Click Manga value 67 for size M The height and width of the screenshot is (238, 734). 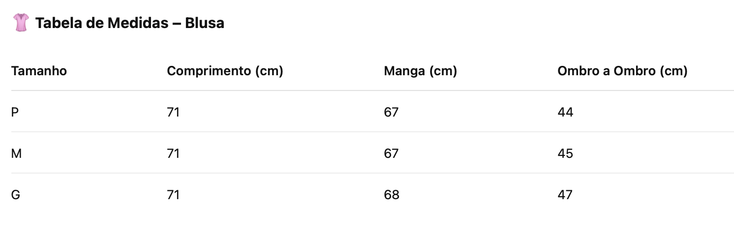pyautogui.click(x=391, y=153)
